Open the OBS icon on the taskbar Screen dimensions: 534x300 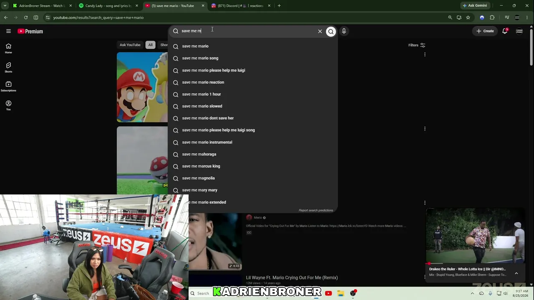(353, 293)
